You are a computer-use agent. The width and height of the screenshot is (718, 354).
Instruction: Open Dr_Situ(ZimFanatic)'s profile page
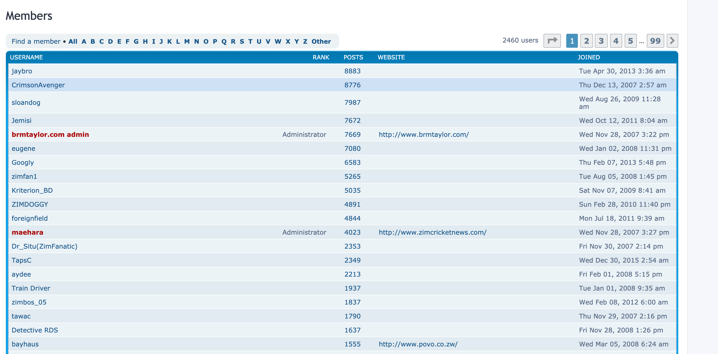point(44,246)
